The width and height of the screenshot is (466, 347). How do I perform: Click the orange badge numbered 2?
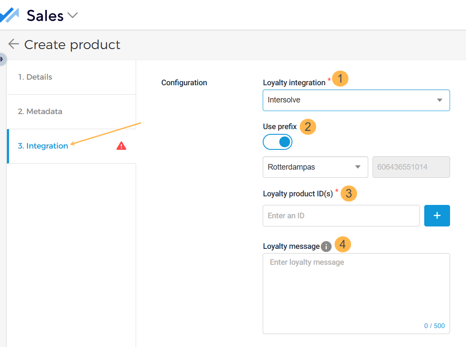click(x=308, y=127)
